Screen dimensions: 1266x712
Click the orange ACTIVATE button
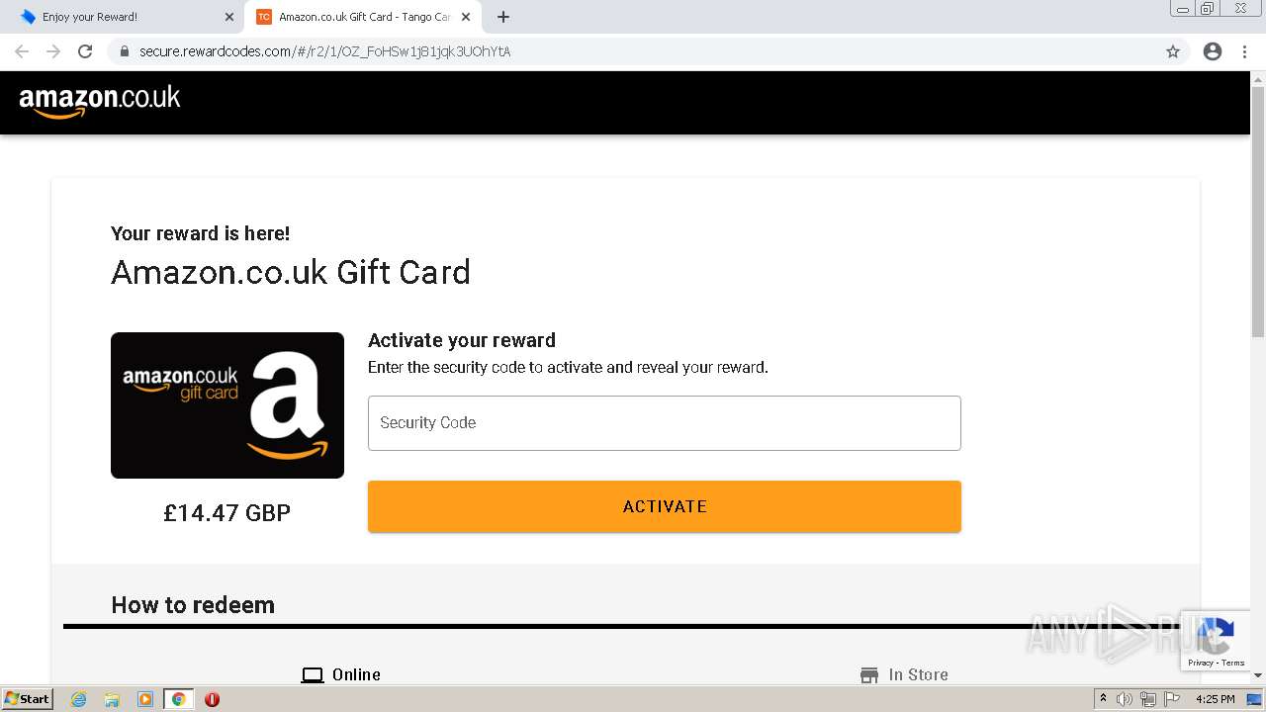(665, 506)
